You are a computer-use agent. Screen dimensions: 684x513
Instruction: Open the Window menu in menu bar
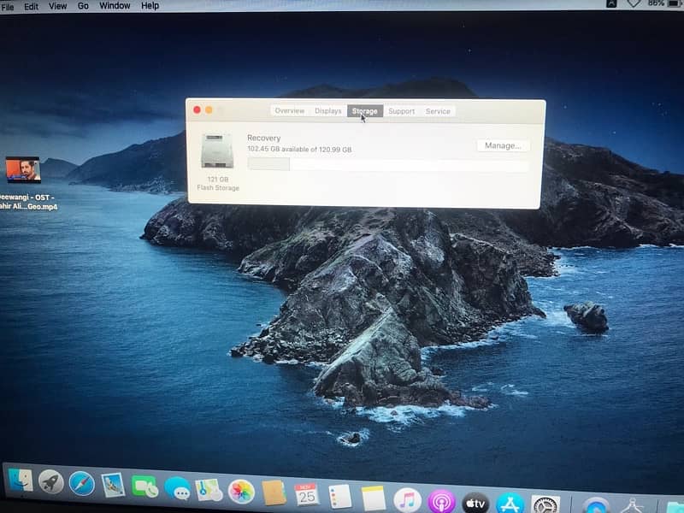coord(115,6)
